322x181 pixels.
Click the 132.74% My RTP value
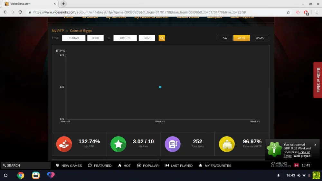coord(89,142)
